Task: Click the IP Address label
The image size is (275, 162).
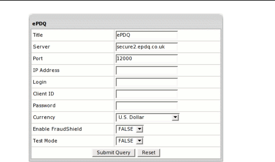Action: click(x=46, y=70)
